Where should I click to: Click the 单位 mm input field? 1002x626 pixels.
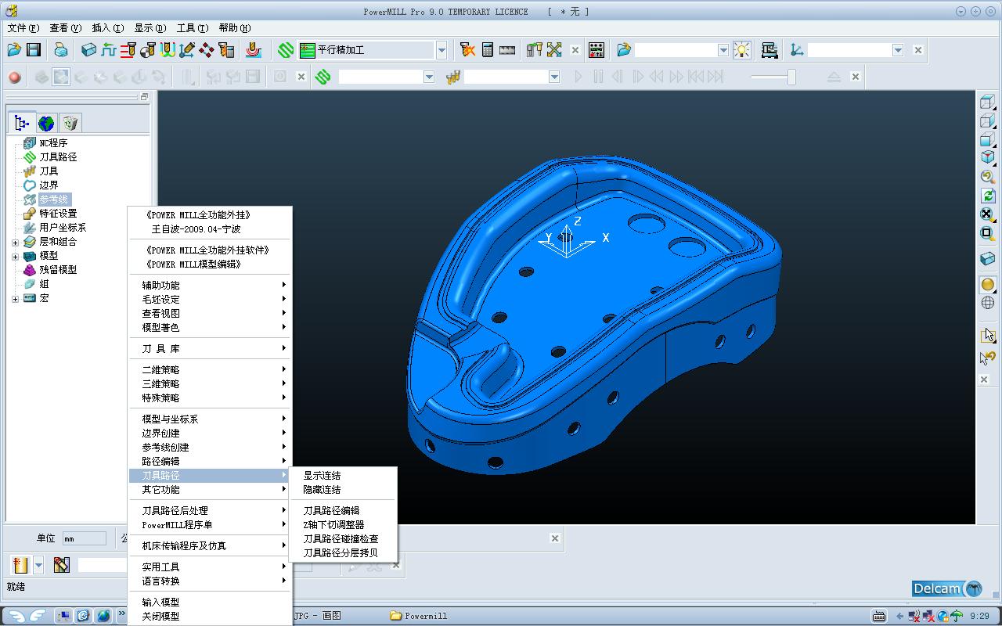click(84, 538)
